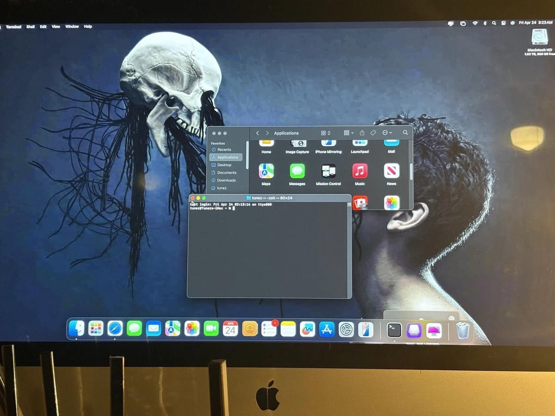Open the View menu
The height and width of the screenshot is (416, 555).
click(56, 27)
